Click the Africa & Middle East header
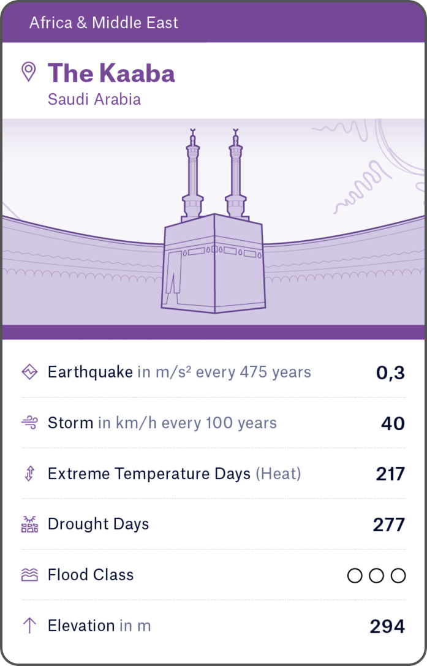 tap(104, 23)
